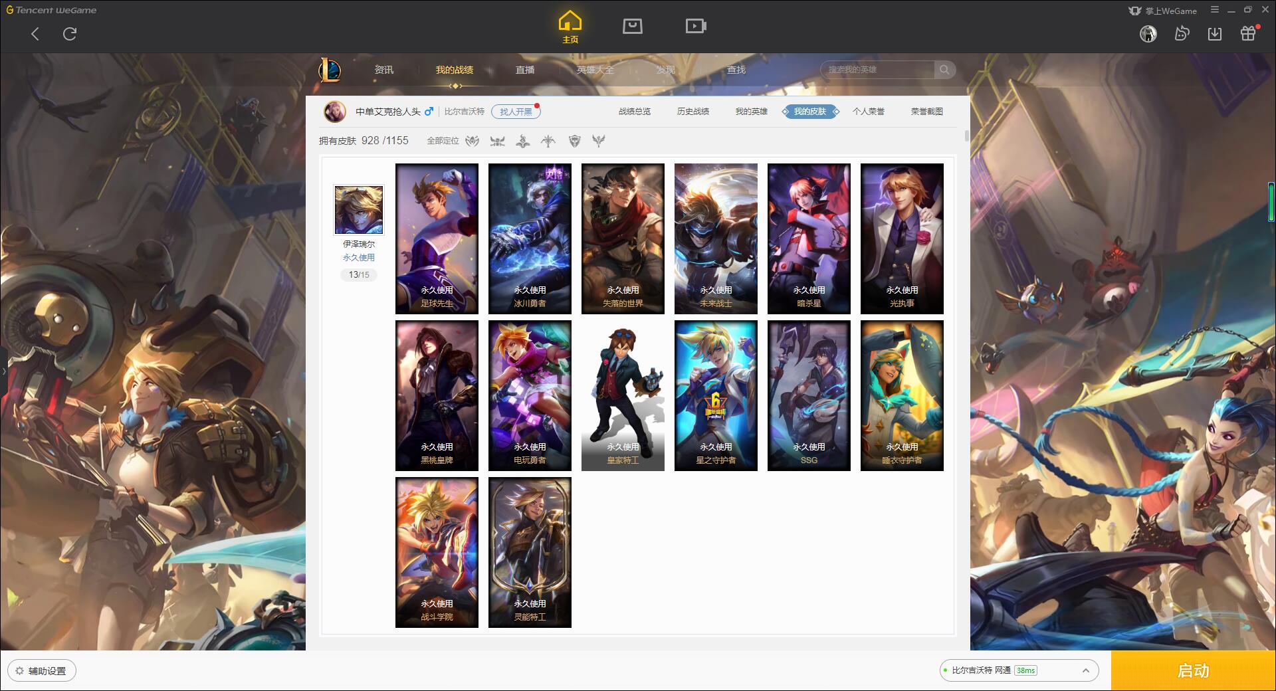The height and width of the screenshot is (691, 1276).
Task: Open 辅助设置 settings button
Action: click(x=42, y=670)
